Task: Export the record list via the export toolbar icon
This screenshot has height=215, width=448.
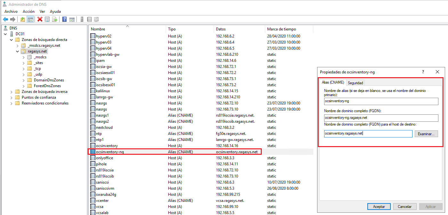Action: point(54,19)
